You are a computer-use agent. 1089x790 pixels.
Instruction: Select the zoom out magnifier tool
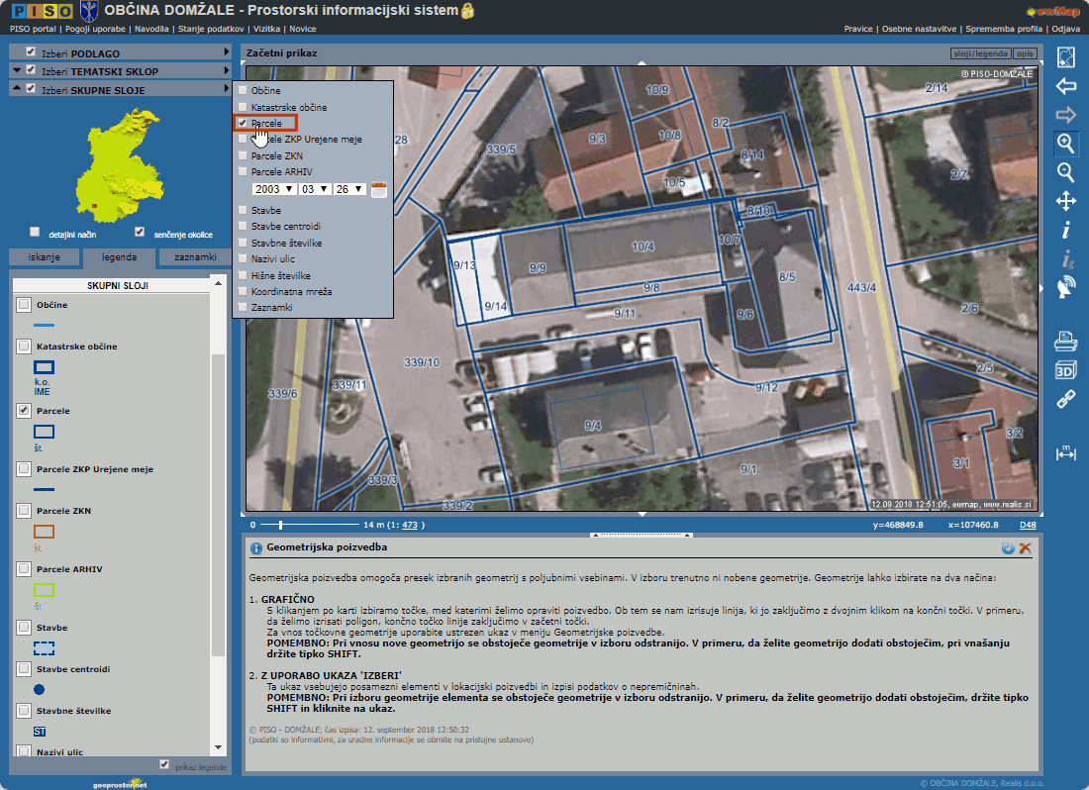(x=1066, y=172)
